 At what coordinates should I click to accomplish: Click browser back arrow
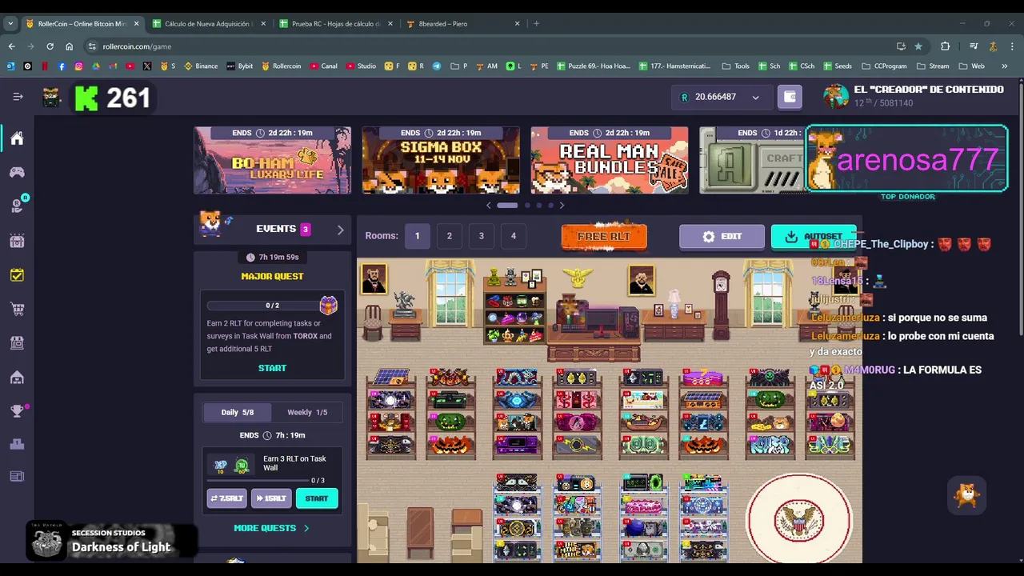coord(11,46)
